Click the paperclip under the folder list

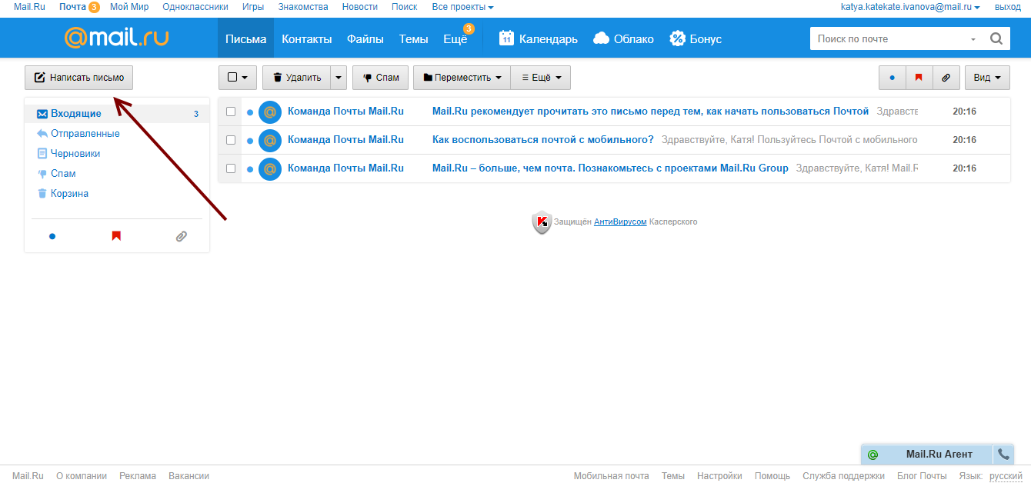181,236
